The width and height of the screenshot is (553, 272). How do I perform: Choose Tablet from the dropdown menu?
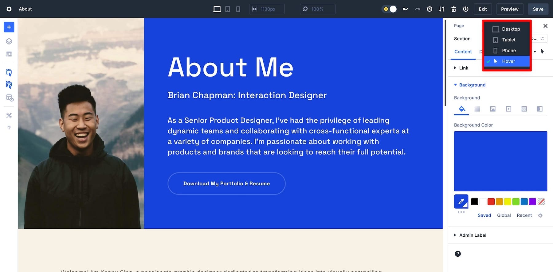tap(508, 40)
